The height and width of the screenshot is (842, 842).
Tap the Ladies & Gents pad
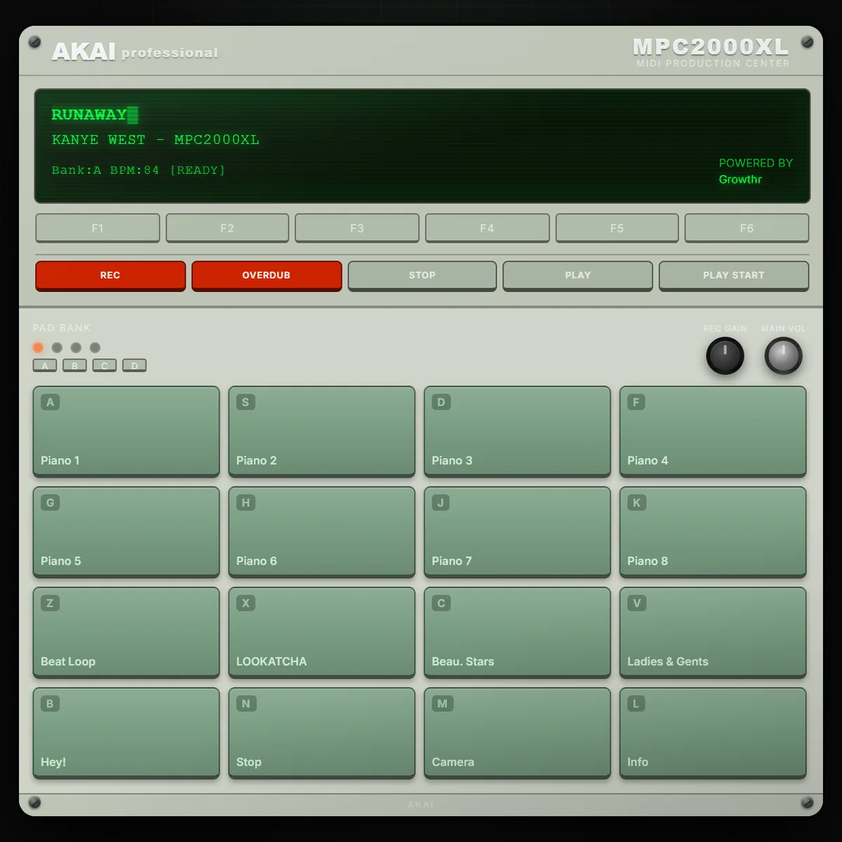pyautogui.click(x=713, y=631)
